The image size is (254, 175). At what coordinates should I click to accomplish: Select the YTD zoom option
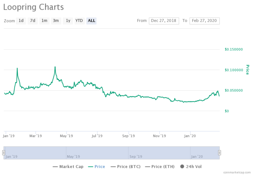[x=79, y=21]
